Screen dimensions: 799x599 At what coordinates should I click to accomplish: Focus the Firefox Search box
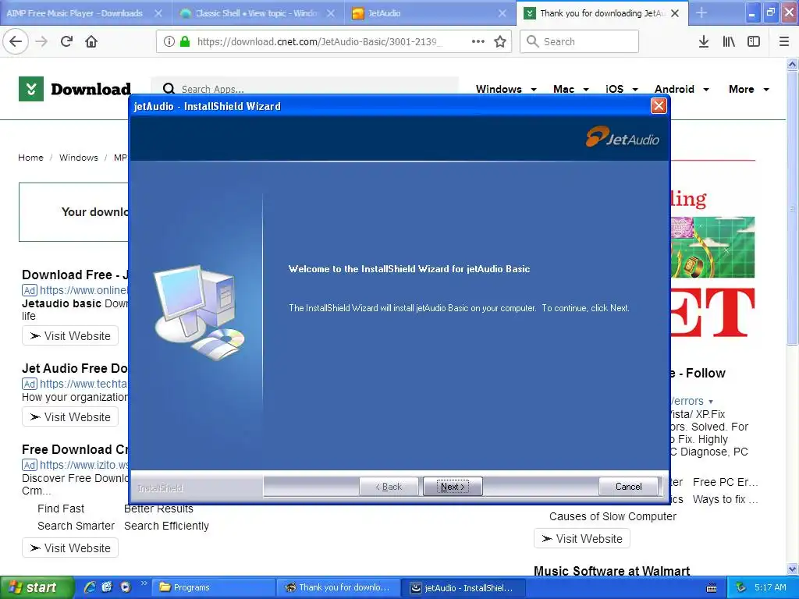point(579,41)
